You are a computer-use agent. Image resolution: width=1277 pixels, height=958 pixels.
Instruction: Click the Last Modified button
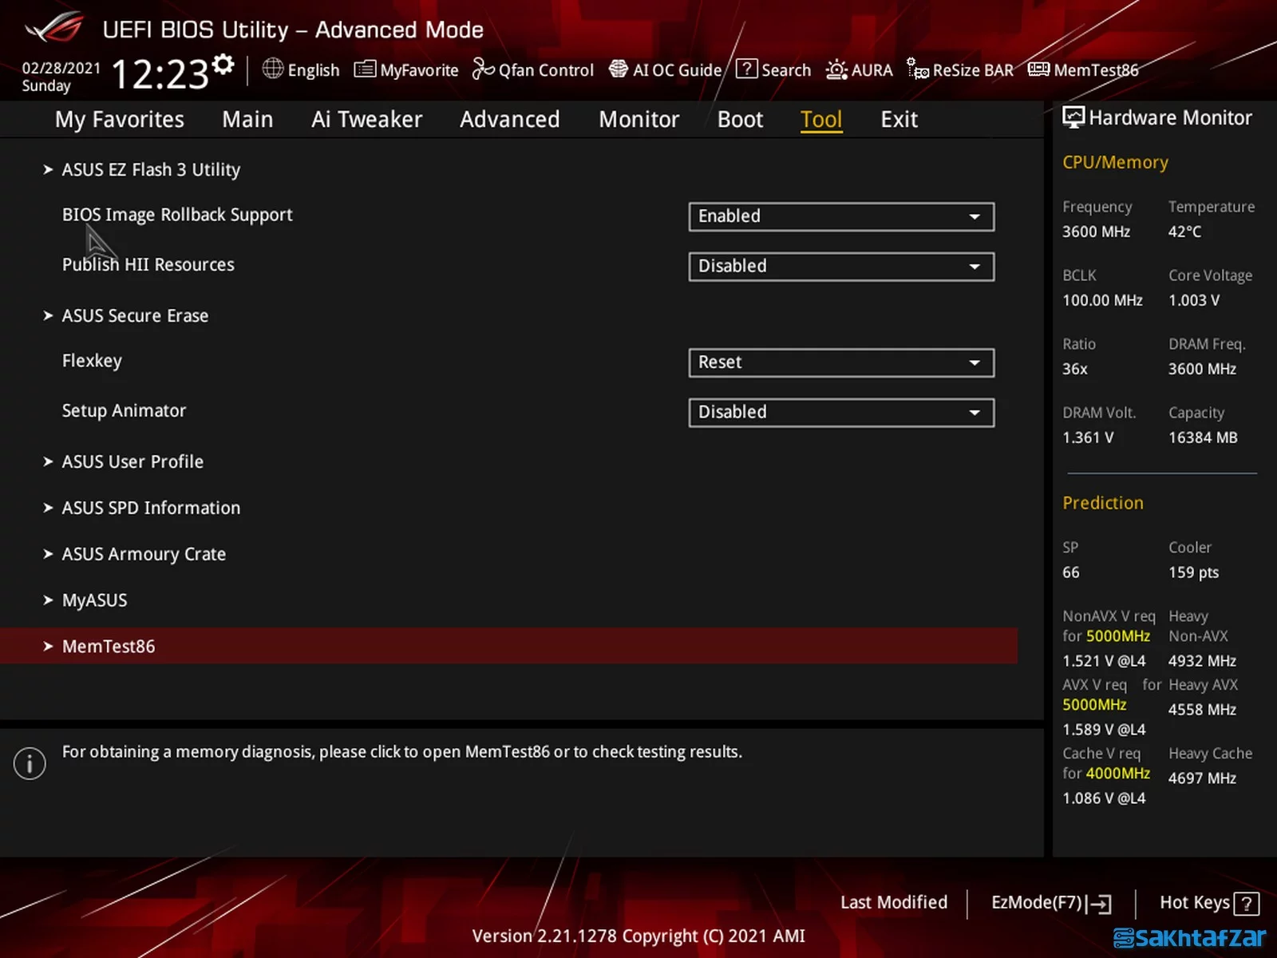tap(894, 903)
